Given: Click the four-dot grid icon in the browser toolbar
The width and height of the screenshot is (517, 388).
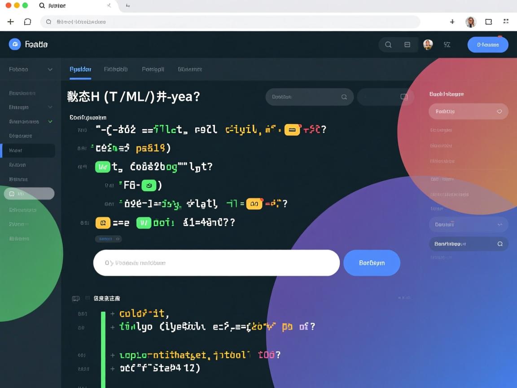Looking at the screenshot, I should point(506,22).
